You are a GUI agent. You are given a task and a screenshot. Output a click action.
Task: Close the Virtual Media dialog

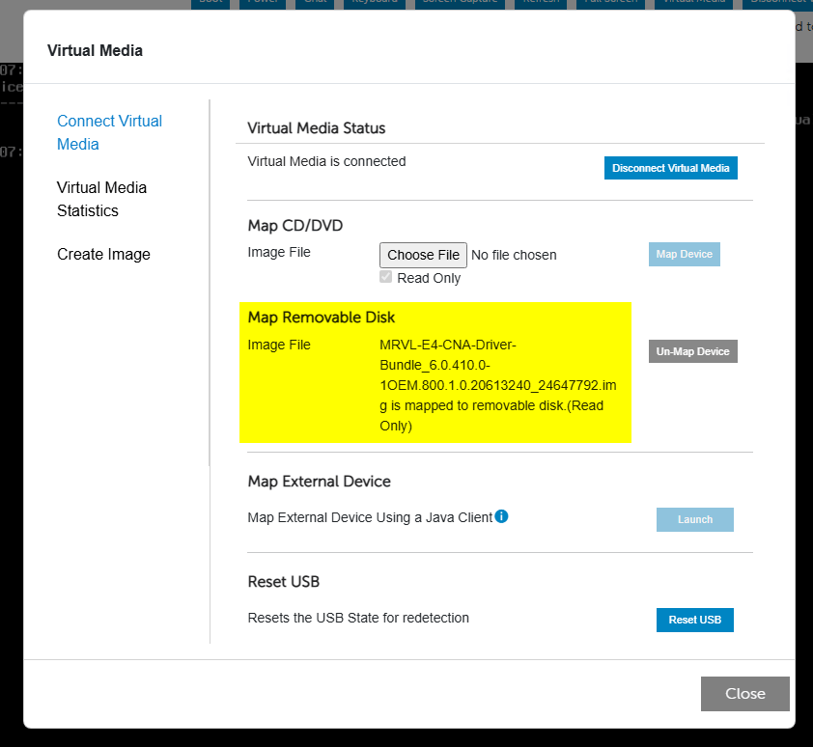tap(744, 693)
